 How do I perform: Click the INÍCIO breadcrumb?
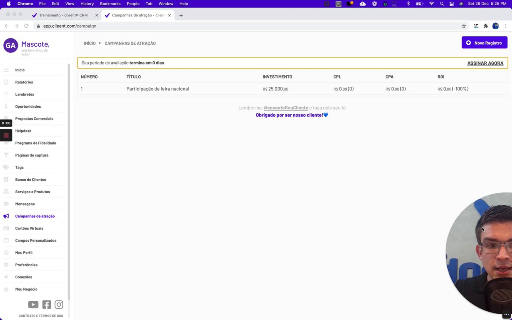coord(90,43)
